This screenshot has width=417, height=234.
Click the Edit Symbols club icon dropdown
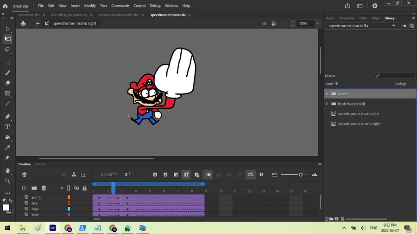(x=24, y=23)
